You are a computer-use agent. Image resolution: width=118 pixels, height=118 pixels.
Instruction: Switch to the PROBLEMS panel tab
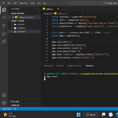pos(48,66)
